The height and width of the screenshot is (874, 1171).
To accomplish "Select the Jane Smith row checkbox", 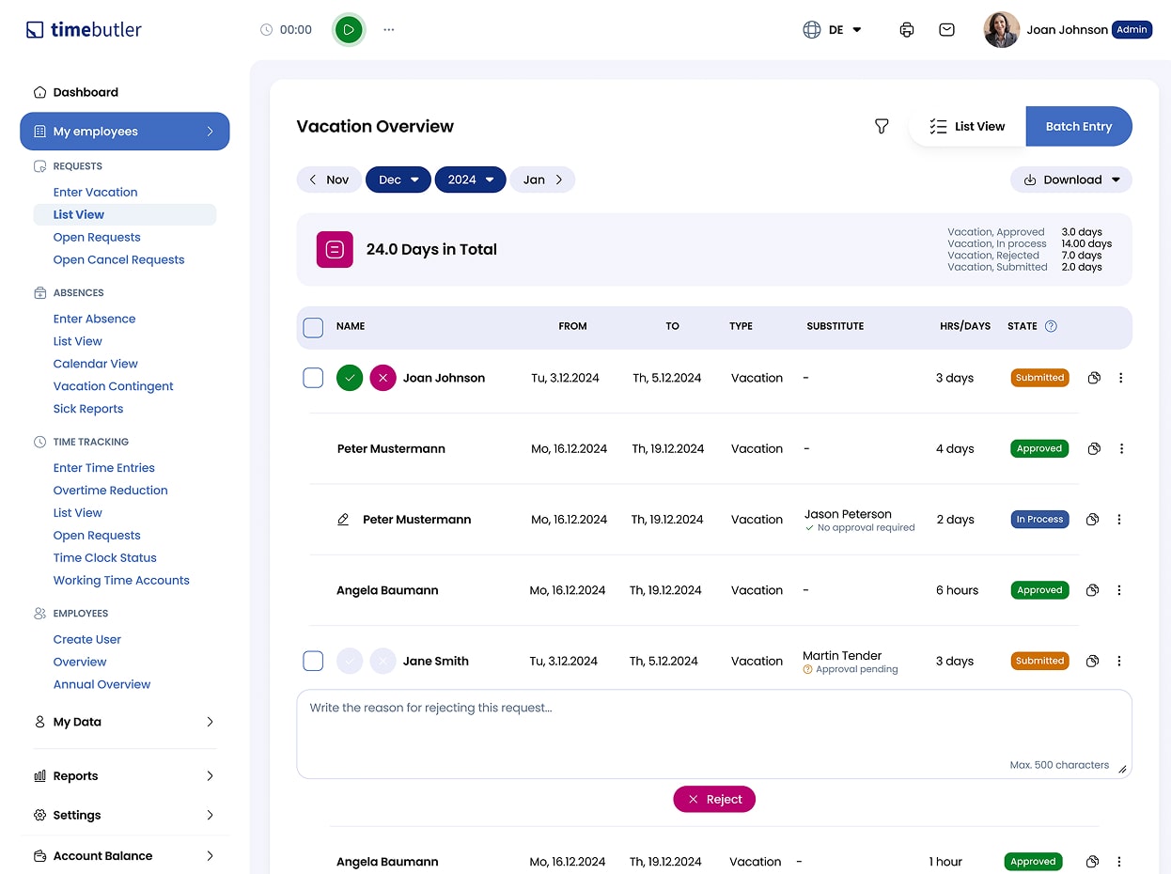I will tap(313, 661).
